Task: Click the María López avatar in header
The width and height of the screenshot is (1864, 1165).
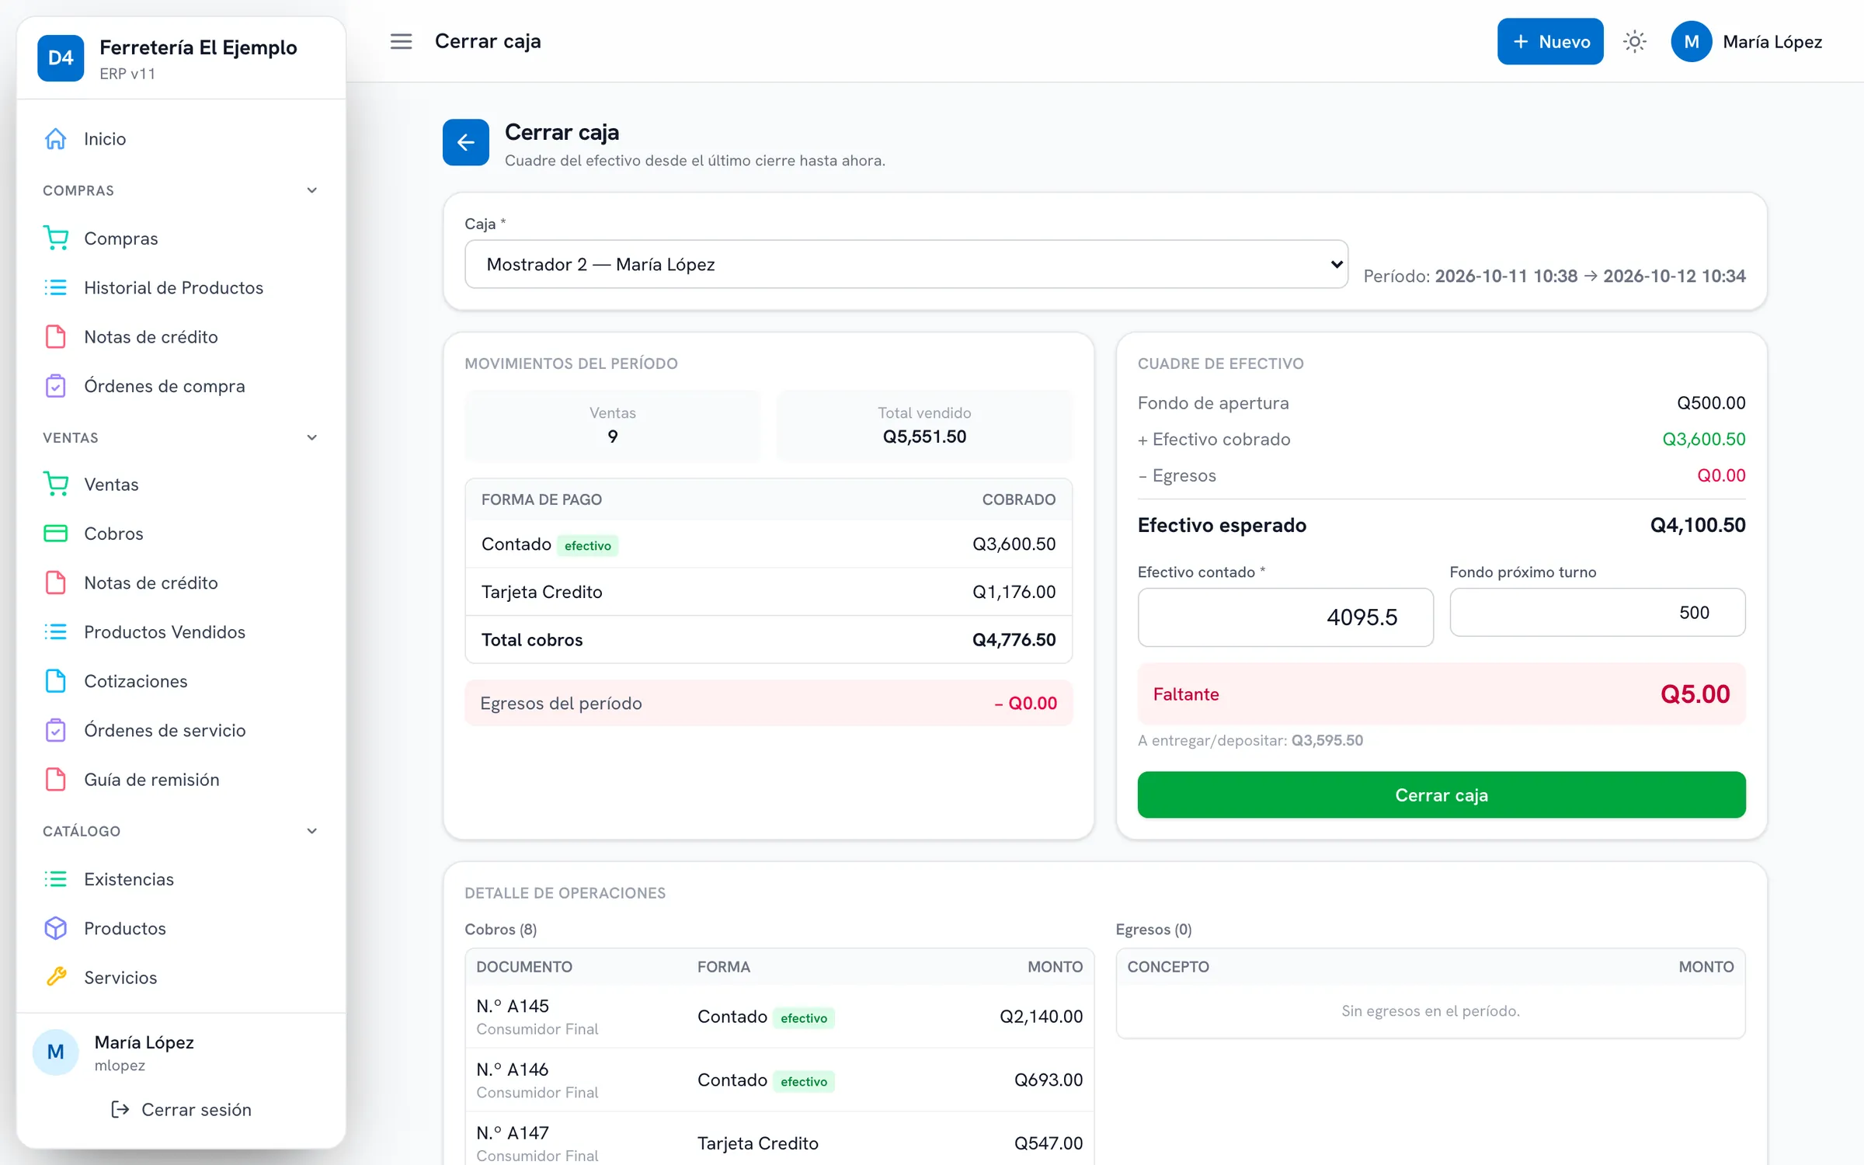Action: [1691, 41]
